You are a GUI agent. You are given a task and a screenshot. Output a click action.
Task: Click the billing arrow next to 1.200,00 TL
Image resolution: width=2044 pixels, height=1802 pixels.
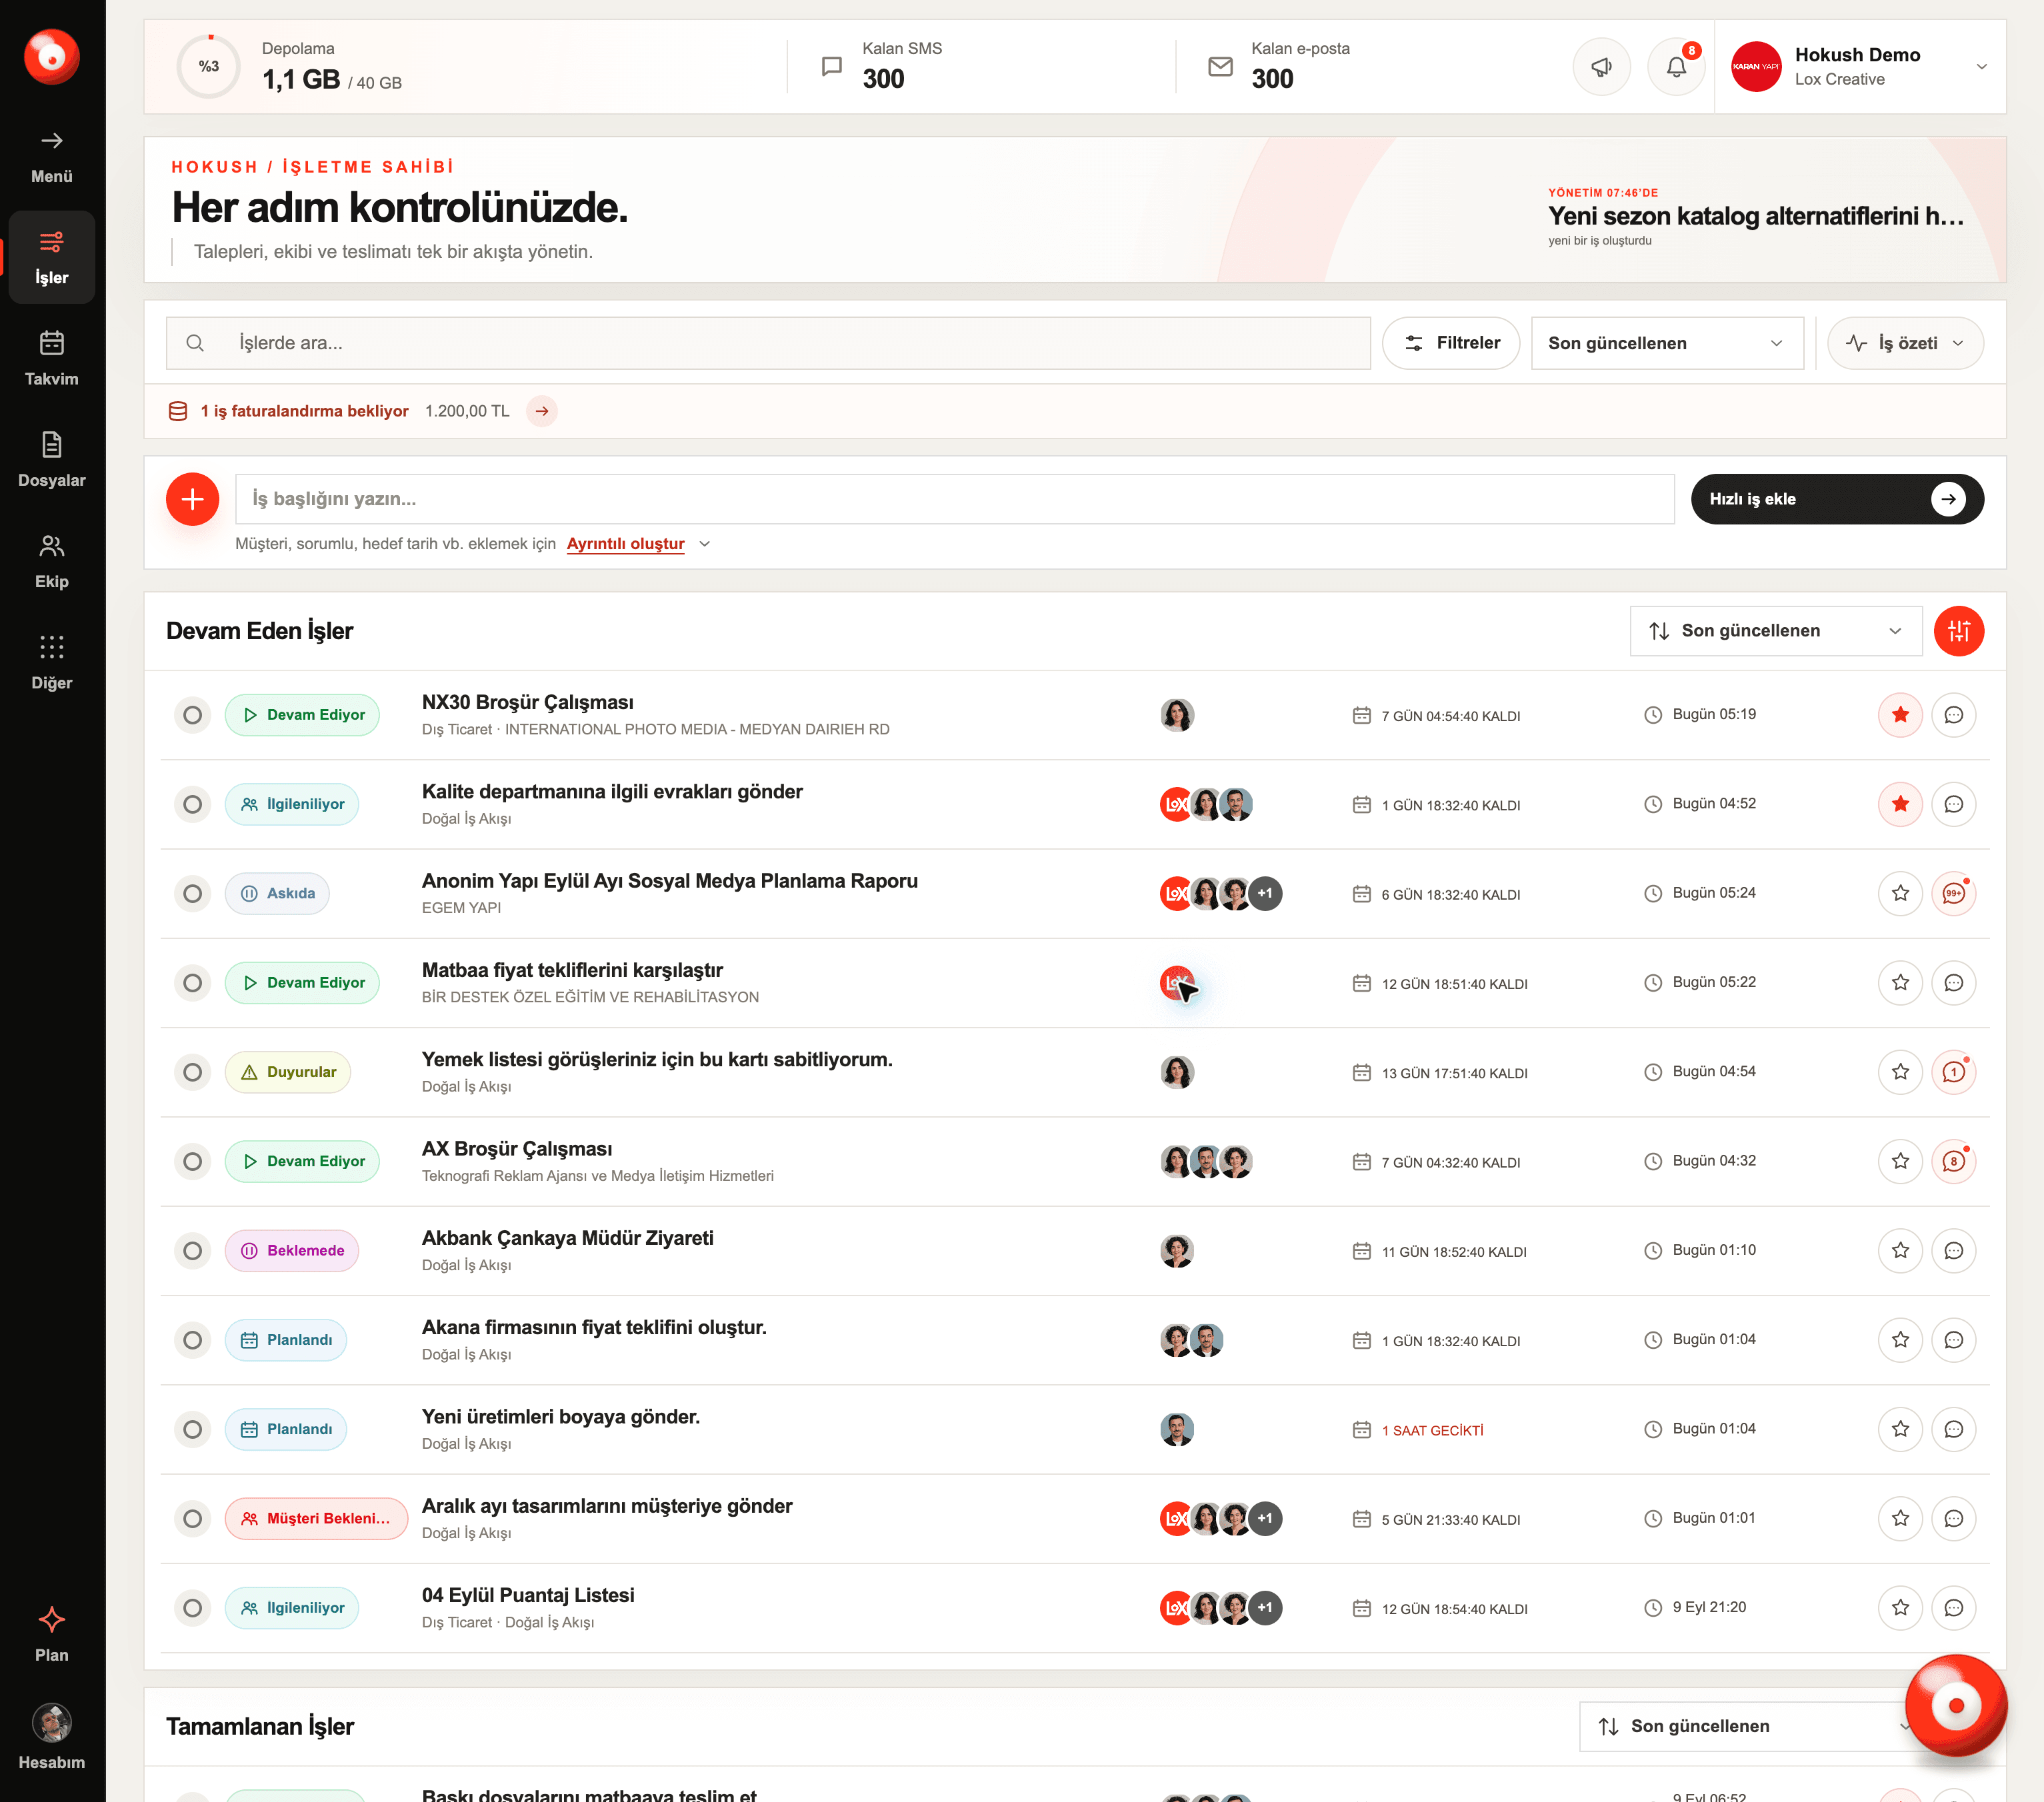point(542,411)
